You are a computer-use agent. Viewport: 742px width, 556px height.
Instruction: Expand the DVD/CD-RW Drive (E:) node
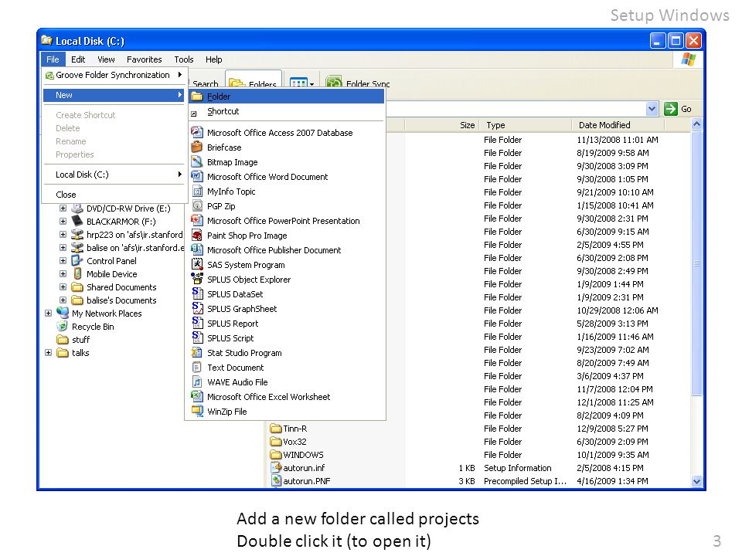point(63,208)
